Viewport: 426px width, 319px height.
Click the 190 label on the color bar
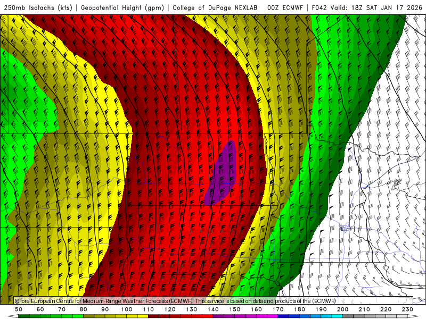click(x=322, y=309)
